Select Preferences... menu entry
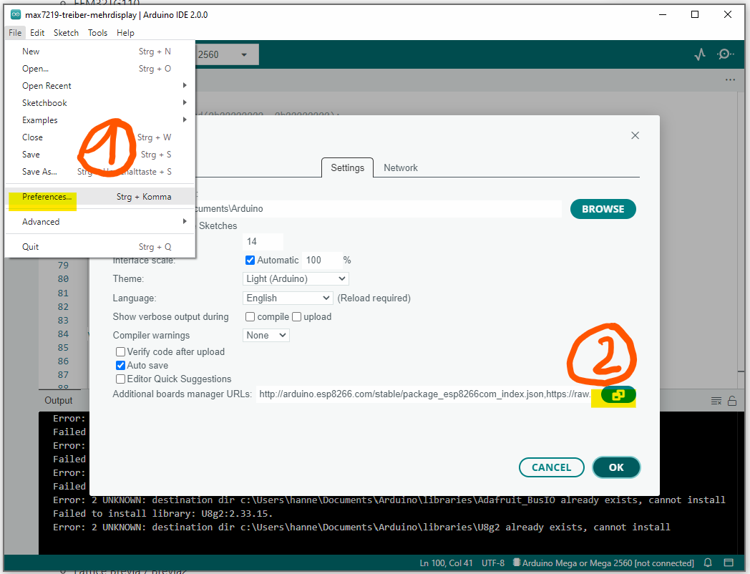 pos(100,197)
